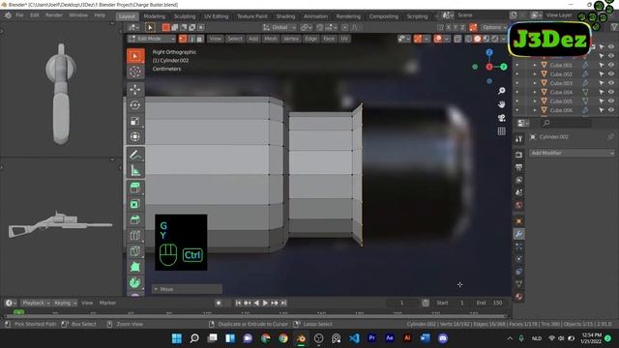Activate the Inset Faces tool

tap(135, 204)
